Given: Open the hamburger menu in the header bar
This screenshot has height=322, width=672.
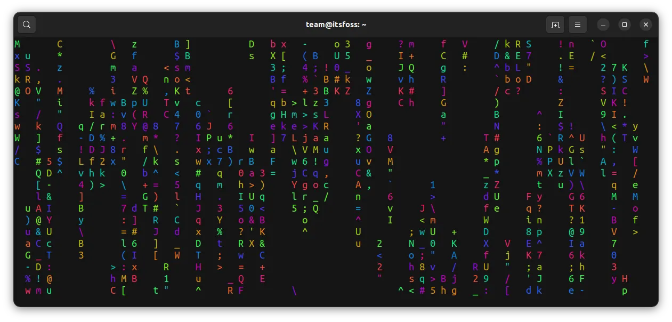Looking at the screenshot, I should pyautogui.click(x=577, y=25).
